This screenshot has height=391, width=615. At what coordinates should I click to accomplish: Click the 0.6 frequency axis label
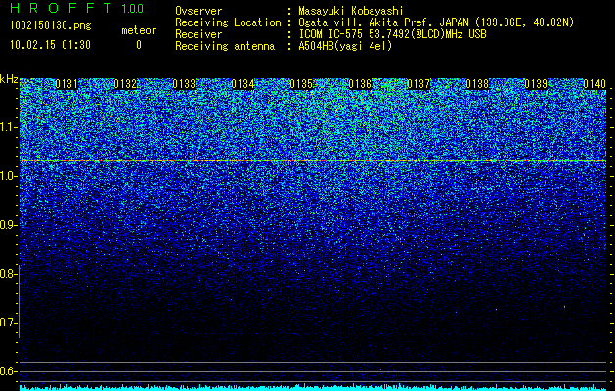click(8, 371)
